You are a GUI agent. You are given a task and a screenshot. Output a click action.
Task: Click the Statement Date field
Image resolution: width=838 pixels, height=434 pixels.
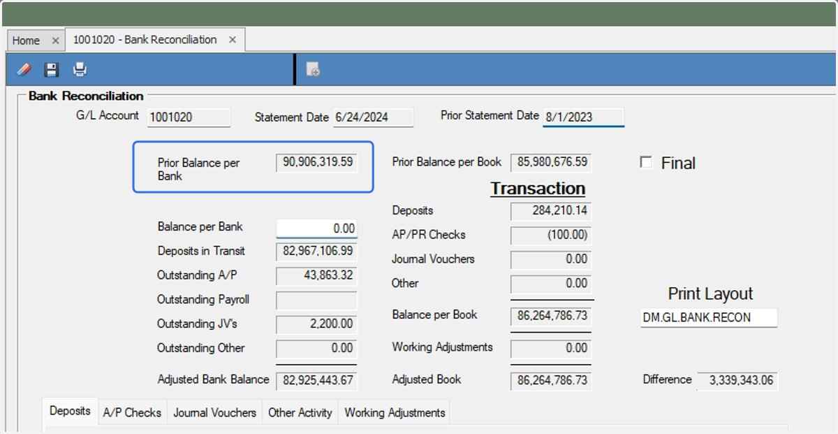(373, 117)
